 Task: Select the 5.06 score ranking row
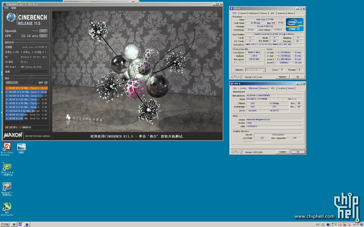pyautogui.click(x=26, y=118)
